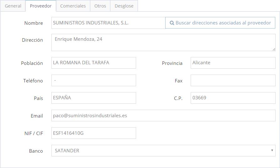Screen dimensions: 280x168
Task: Click the Dirección textarea resize handle
Action: (274, 50)
